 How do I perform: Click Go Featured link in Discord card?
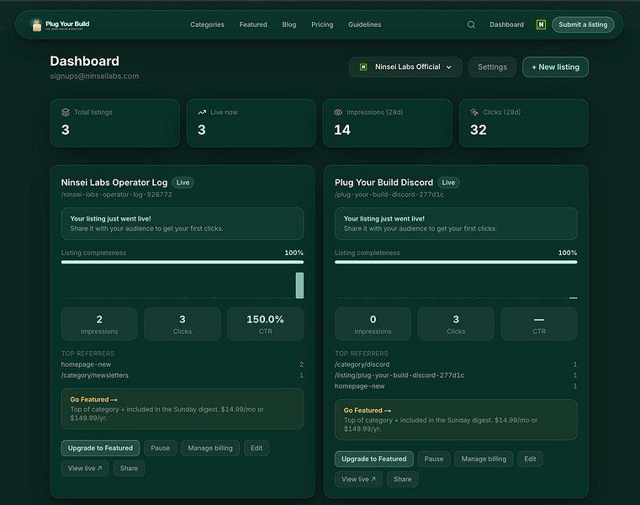[368, 410]
